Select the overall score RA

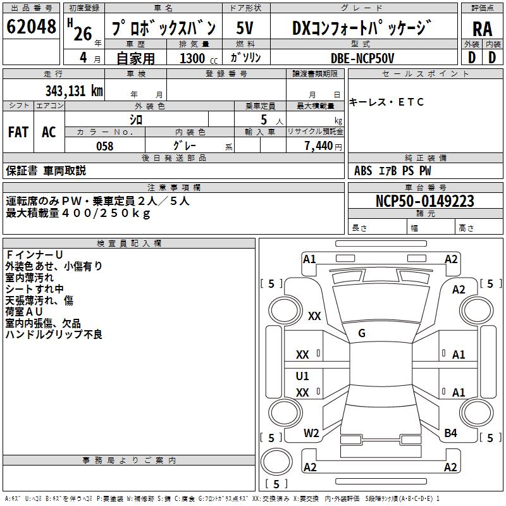click(x=483, y=29)
